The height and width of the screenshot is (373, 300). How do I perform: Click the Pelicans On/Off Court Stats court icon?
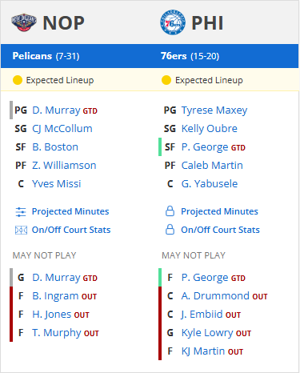click(21, 230)
